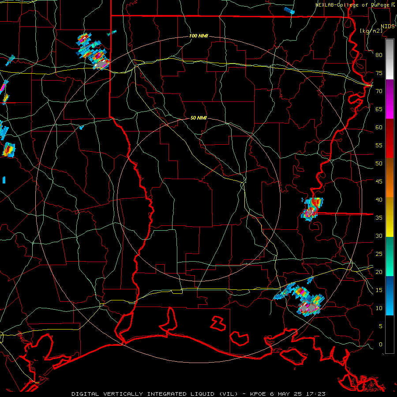This screenshot has height=397, width=397.
Task: Click the "20" value on the scale
Action: [x=379, y=272]
